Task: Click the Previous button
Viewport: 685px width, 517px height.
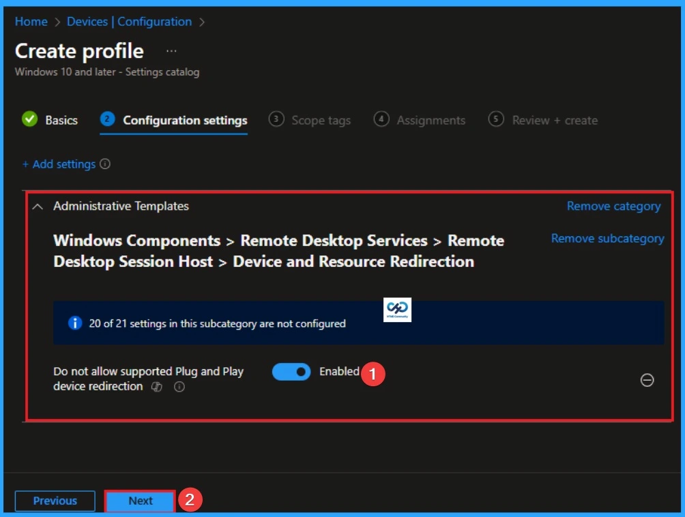Action: click(x=55, y=500)
